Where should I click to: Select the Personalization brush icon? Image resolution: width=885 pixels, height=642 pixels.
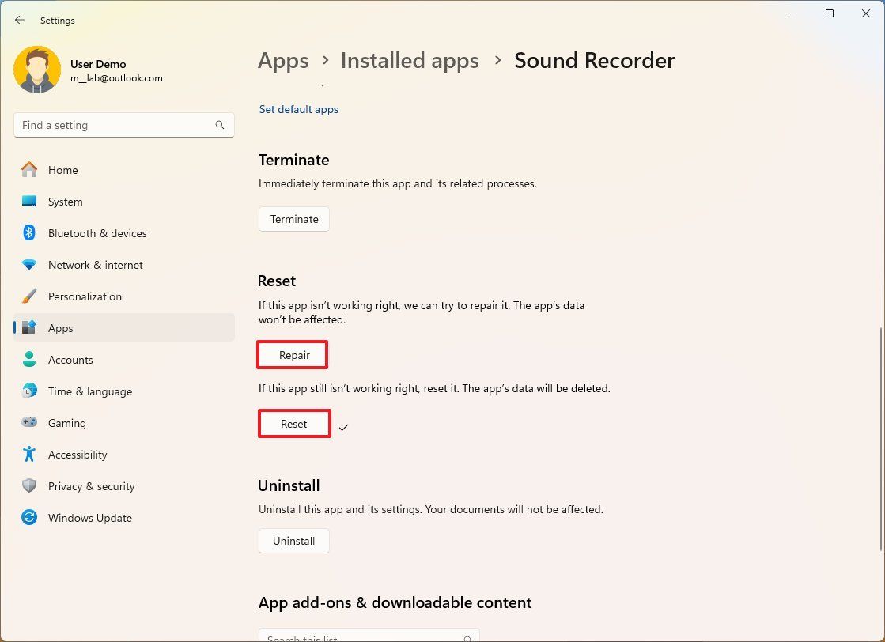(x=29, y=296)
